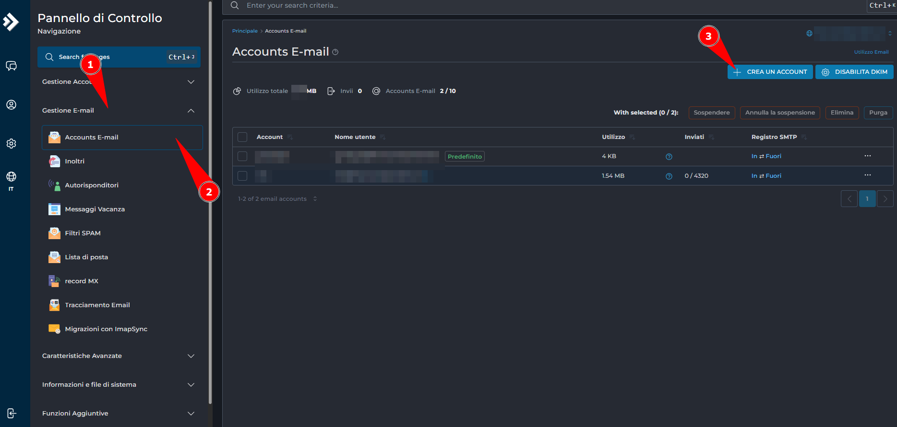Click the globe icon near domain selector

point(810,34)
